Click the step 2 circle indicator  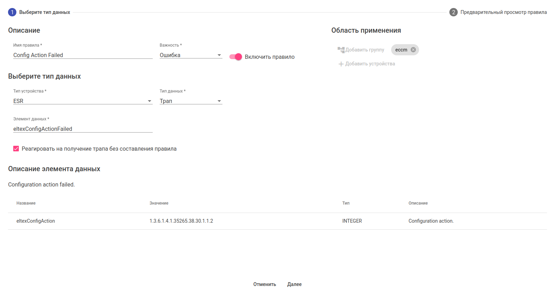pos(453,12)
